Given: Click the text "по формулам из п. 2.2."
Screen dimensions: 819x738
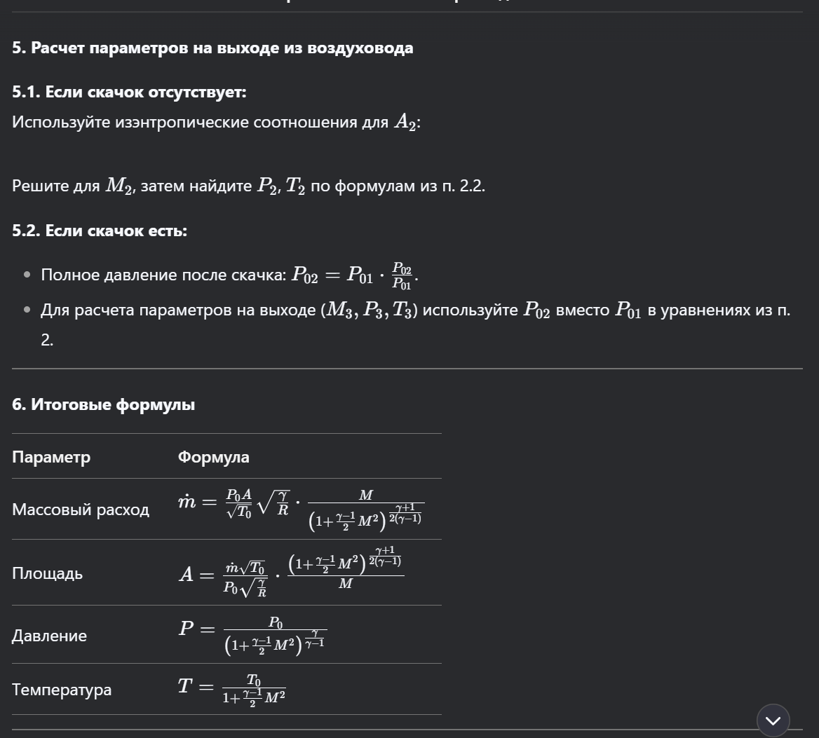Looking at the screenshot, I should click(x=398, y=185).
